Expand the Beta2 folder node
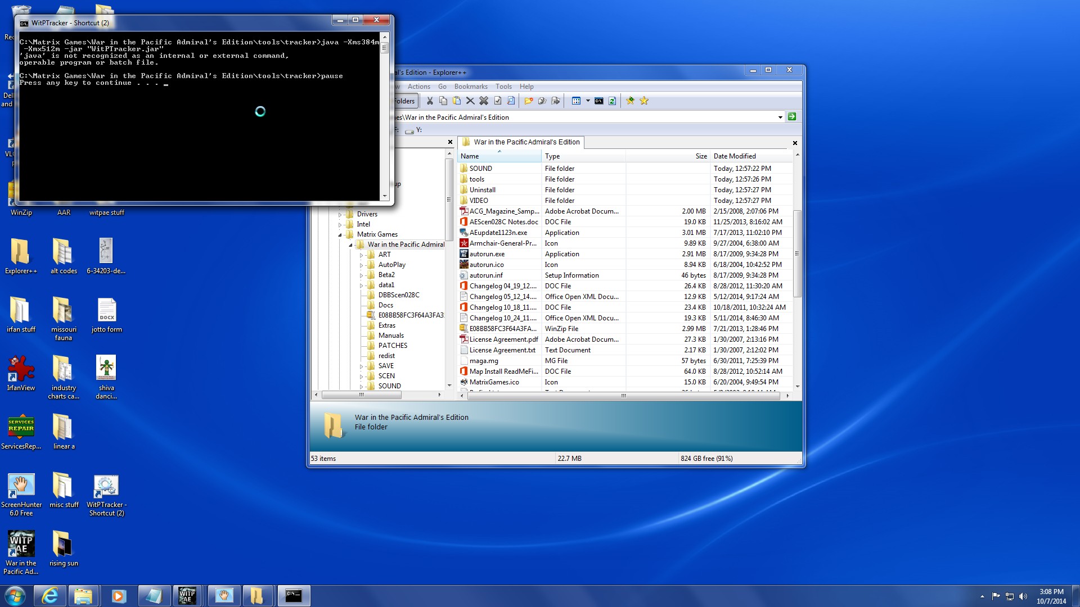The height and width of the screenshot is (607, 1080). (x=362, y=275)
